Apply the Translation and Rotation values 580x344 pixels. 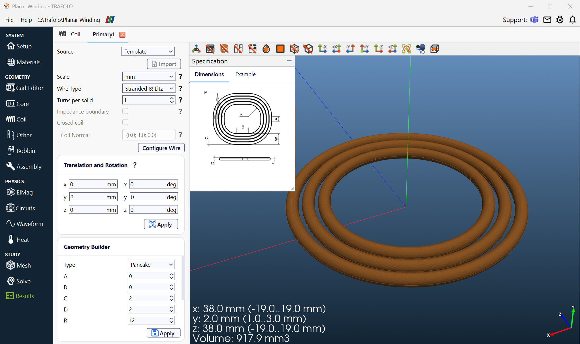tap(161, 225)
